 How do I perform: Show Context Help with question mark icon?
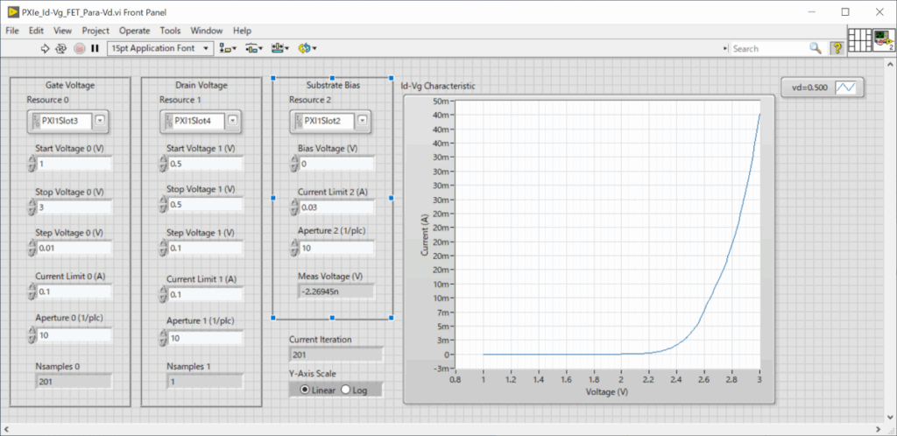[x=837, y=48]
